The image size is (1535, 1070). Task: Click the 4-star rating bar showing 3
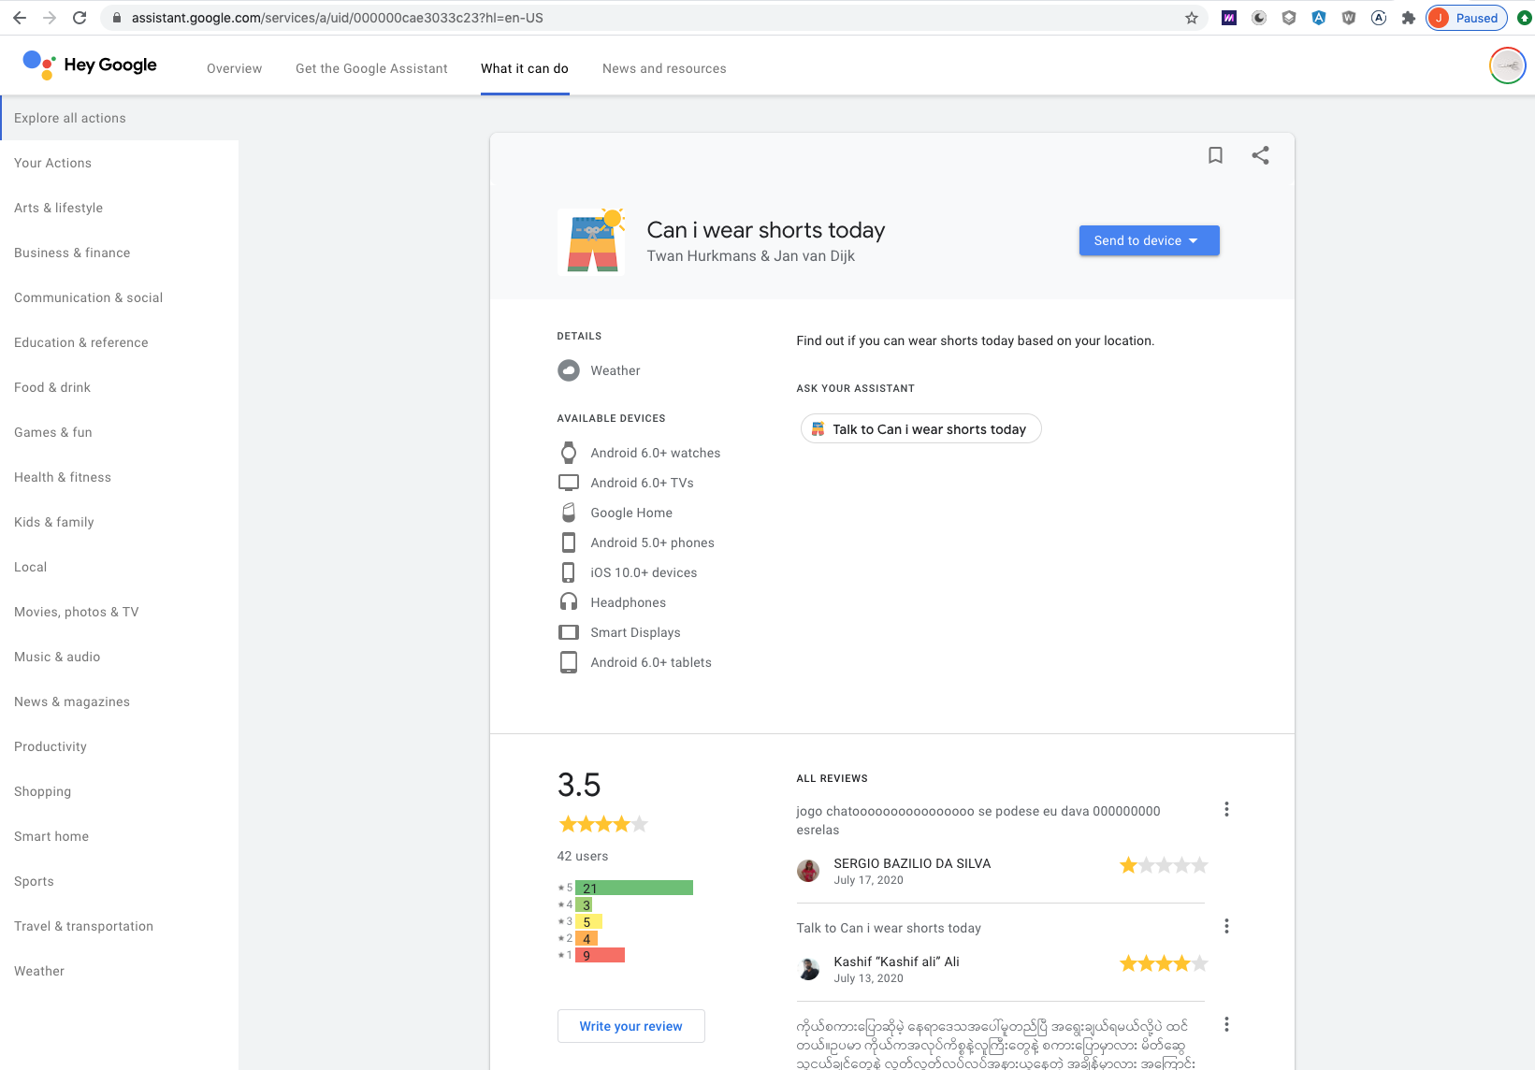(584, 904)
